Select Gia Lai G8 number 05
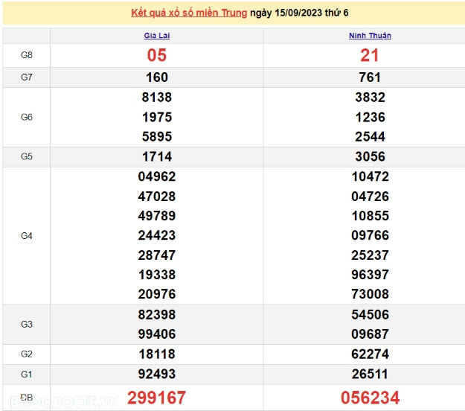This screenshot has width=465, height=411. (157, 56)
